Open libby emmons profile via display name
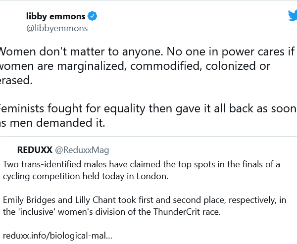Viewport: 297px width, 244px height. point(55,16)
